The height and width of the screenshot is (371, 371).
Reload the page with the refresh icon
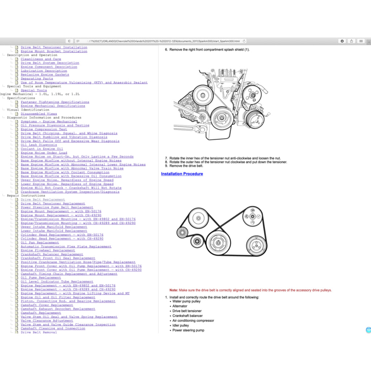point(245,41)
